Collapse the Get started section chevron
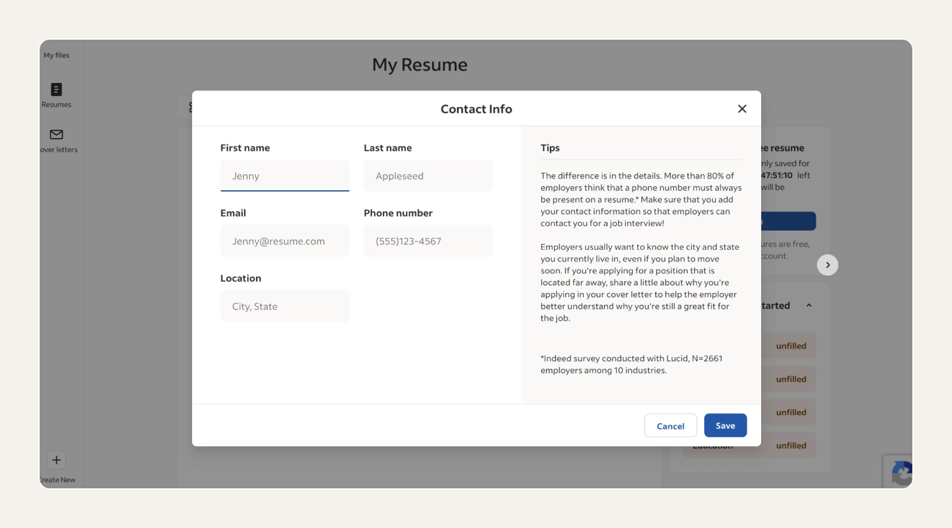952x528 pixels. [809, 306]
